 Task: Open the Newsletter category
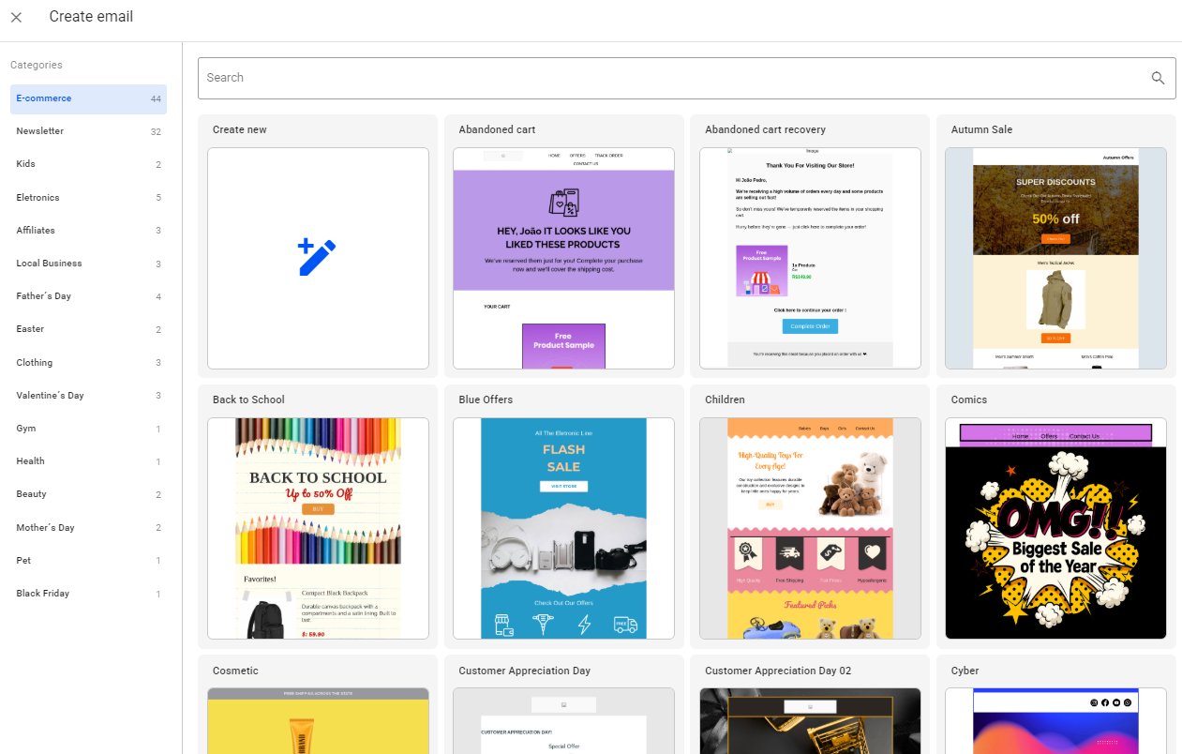[88, 131]
